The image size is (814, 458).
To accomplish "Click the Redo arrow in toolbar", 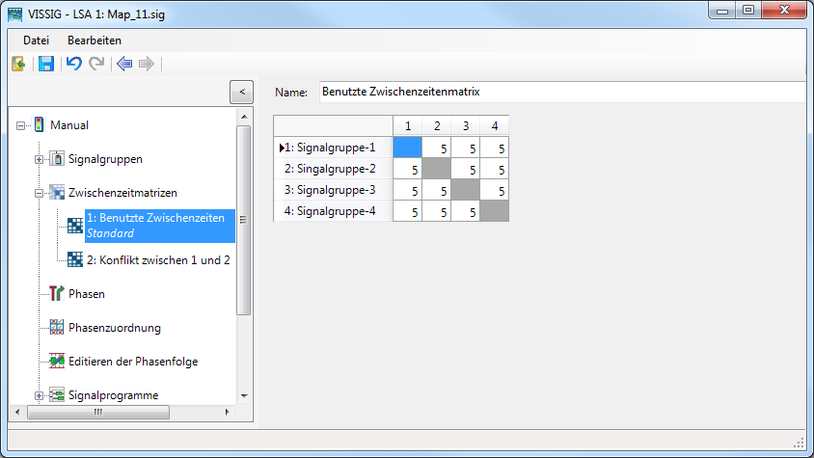I will (96, 64).
